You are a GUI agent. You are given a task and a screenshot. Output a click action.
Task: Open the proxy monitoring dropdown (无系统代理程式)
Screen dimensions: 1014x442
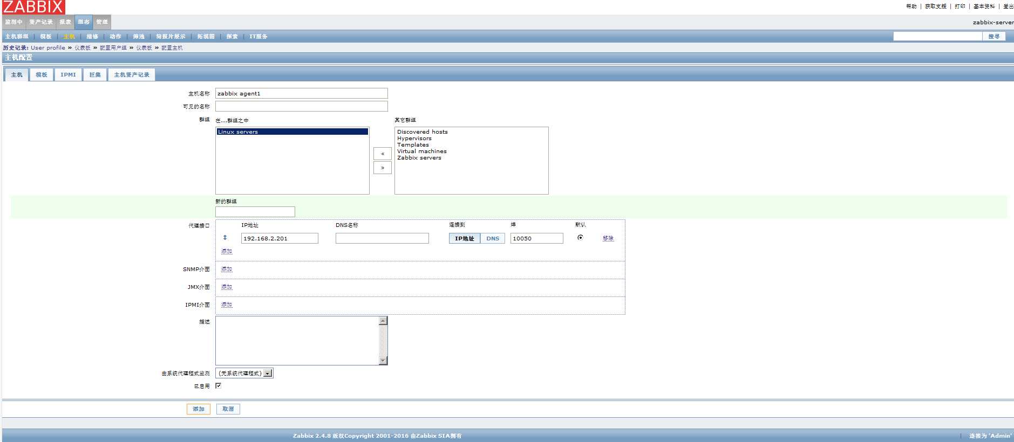[x=244, y=373]
